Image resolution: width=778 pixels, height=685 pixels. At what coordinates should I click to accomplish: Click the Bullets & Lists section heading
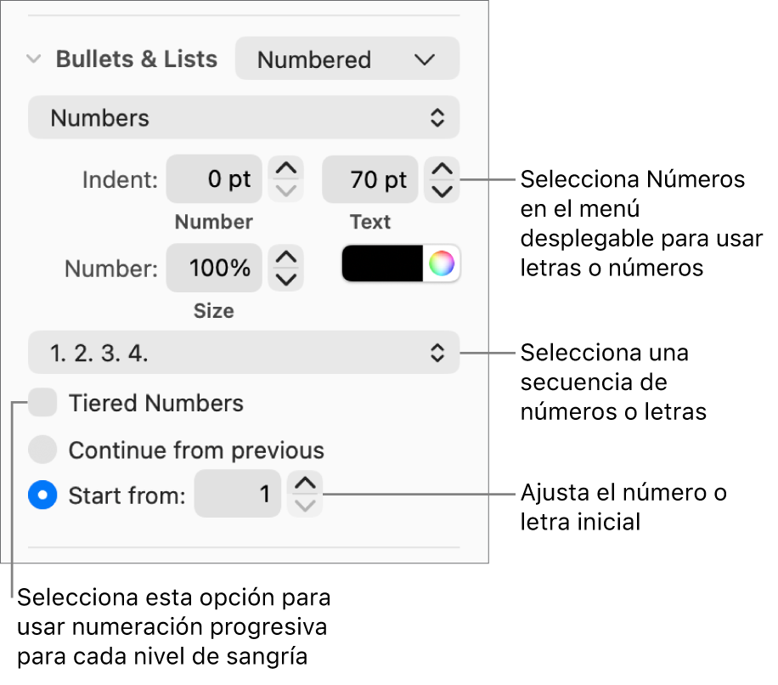tap(136, 59)
